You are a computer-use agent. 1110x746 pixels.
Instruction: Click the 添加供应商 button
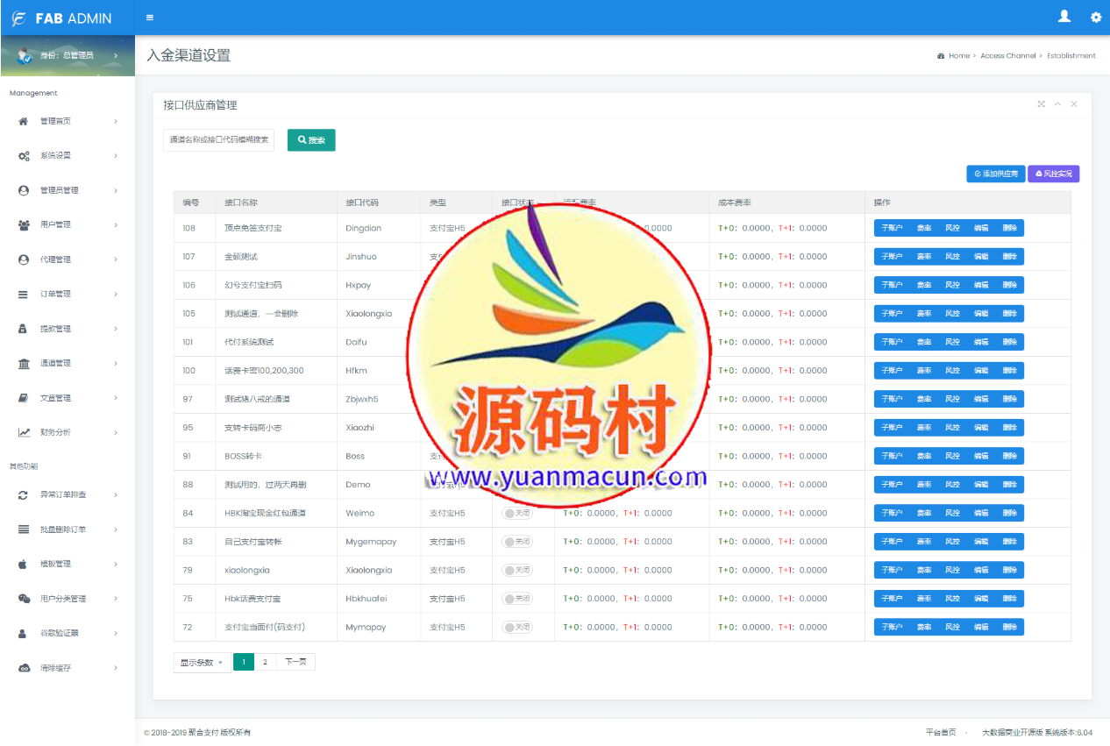point(995,174)
